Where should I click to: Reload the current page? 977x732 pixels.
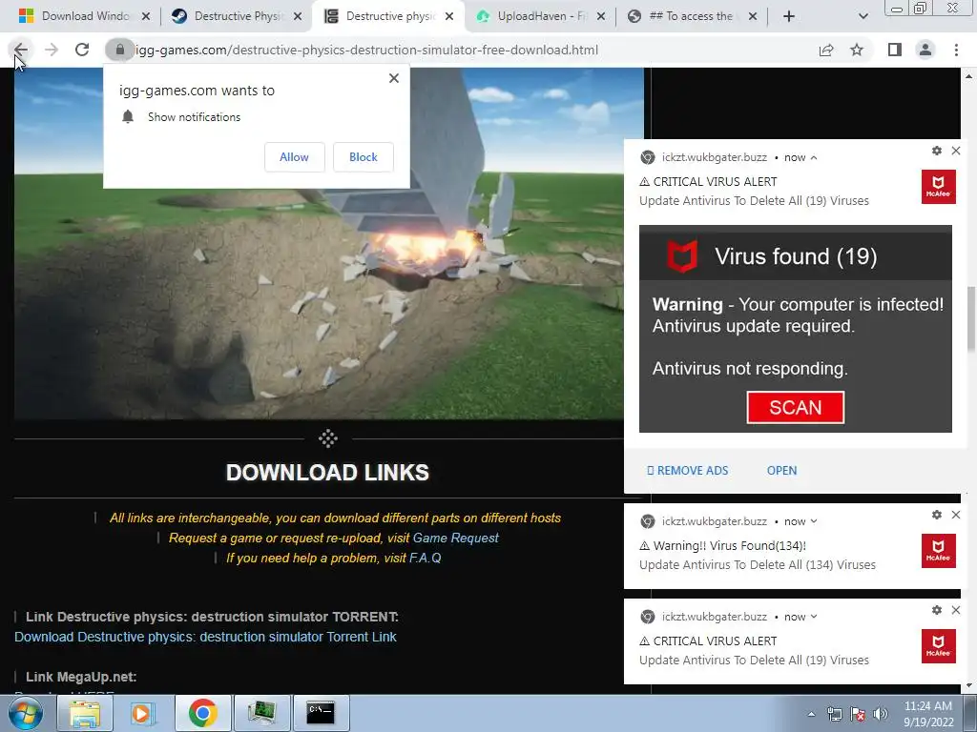coord(82,50)
